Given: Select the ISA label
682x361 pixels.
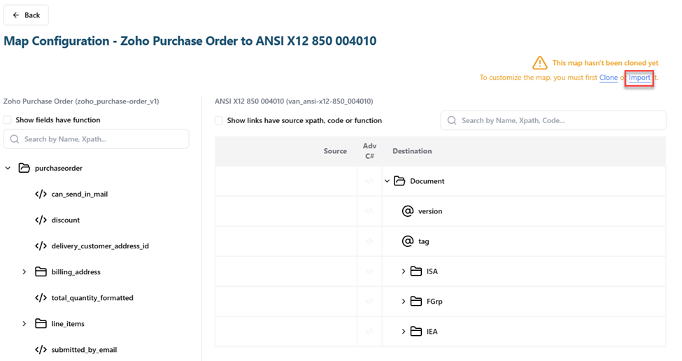Looking at the screenshot, I should 432,271.
